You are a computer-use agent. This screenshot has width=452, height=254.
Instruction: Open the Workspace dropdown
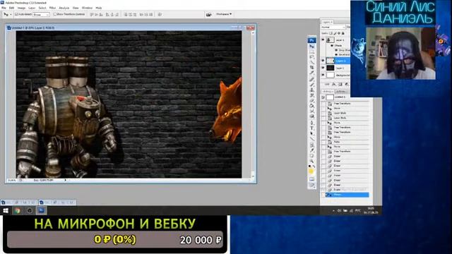224,14
